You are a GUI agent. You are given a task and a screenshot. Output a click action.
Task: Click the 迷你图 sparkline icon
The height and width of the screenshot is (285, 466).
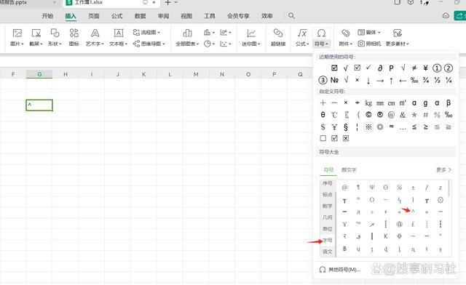coord(251,33)
